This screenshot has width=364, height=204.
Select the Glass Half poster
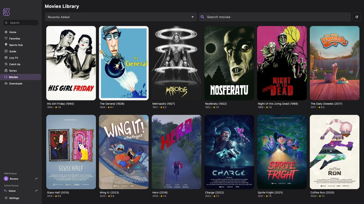(71, 152)
